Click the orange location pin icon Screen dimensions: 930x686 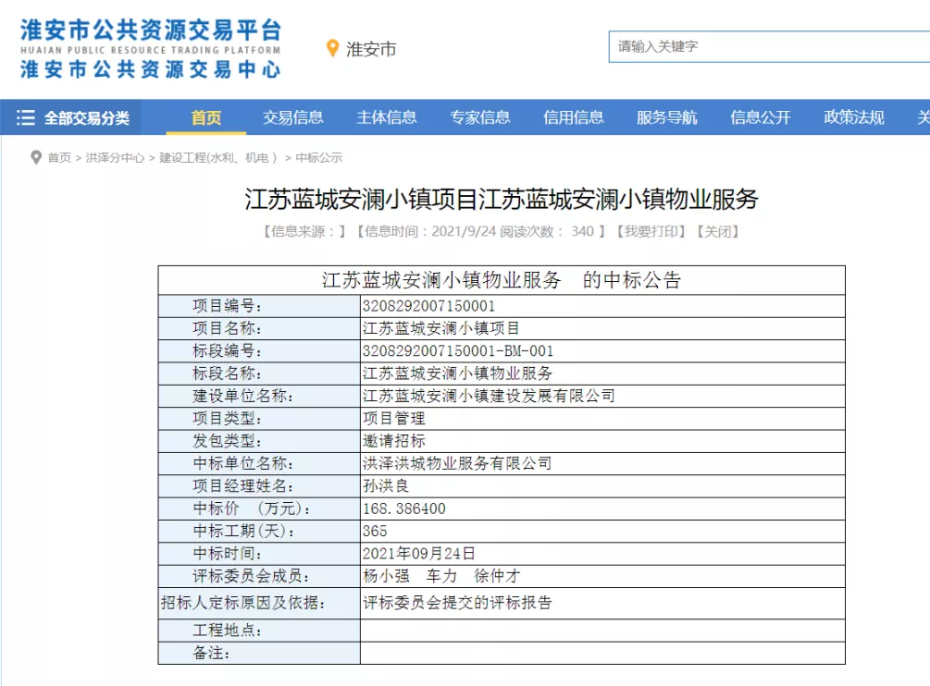(x=333, y=48)
